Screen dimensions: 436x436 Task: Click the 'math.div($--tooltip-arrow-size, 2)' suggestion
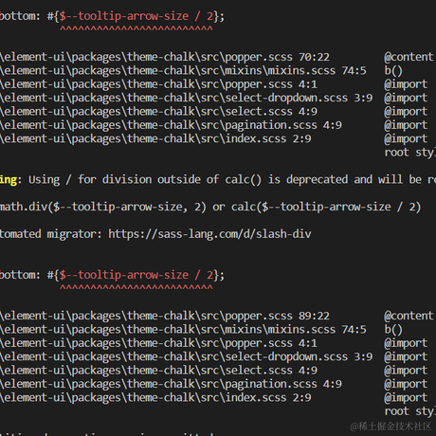point(103,207)
